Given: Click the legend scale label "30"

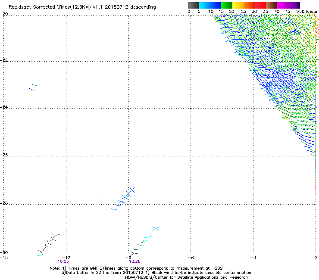Looking at the screenshot, I should pos(254,12).
